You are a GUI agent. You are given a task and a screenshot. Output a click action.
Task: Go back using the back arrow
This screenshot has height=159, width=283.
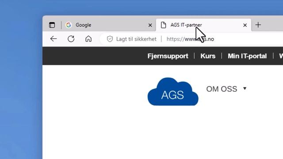coord(54,39)
